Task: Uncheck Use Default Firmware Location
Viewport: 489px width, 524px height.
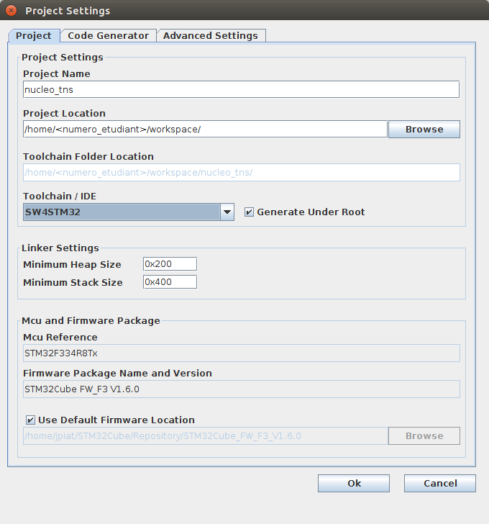Action: [31, 420]
